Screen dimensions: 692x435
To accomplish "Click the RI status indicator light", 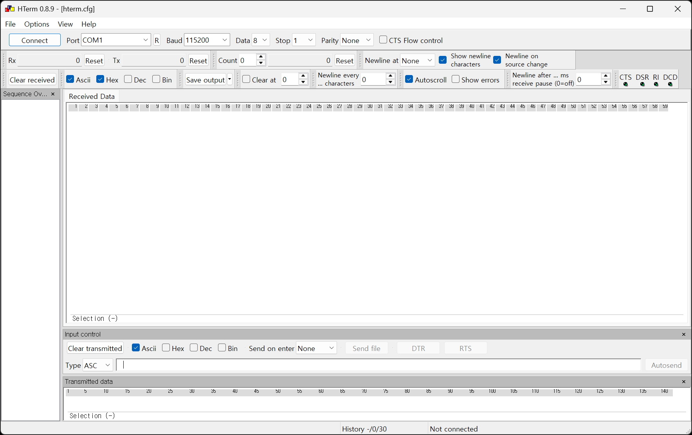I will click(656, 84).
